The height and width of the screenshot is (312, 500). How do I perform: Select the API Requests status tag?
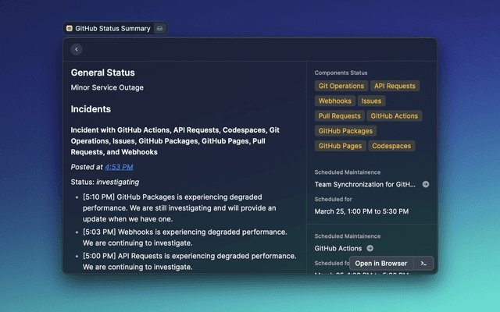click(x=395, y=86)
